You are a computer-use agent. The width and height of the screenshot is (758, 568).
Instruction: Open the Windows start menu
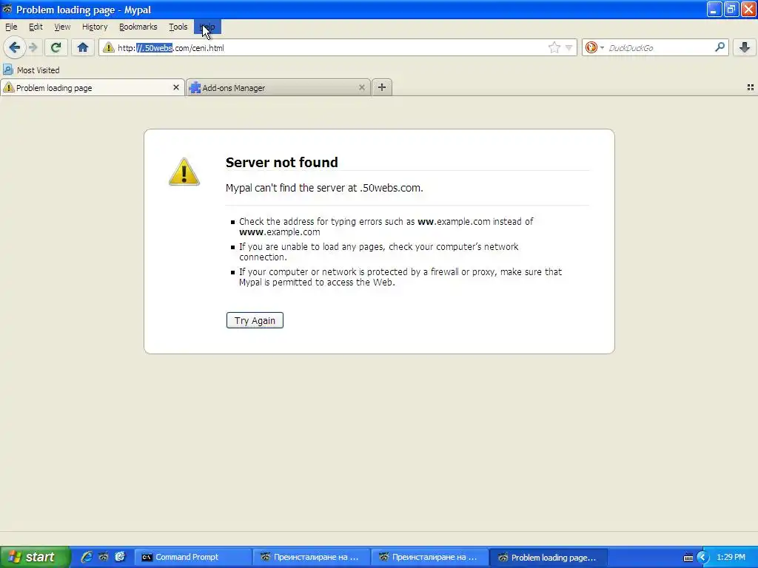(x=35, y=557)
